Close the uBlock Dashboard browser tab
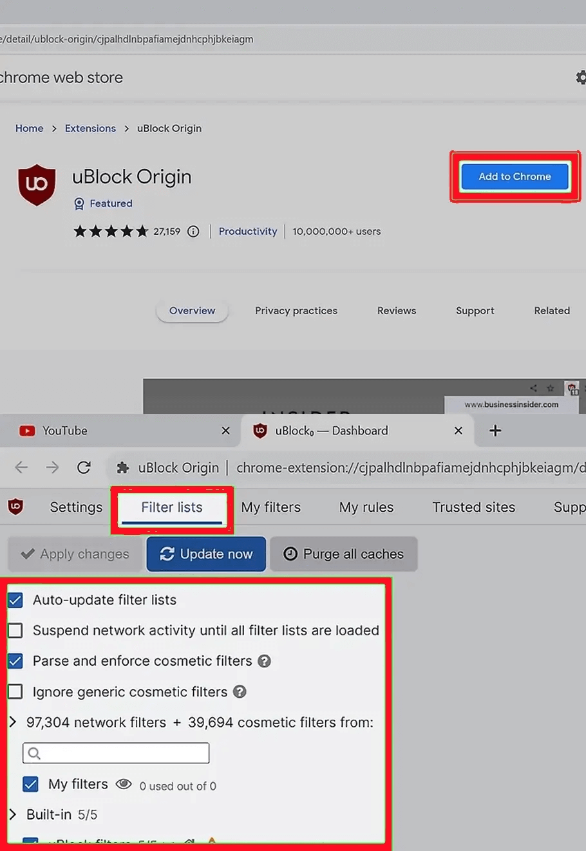This screenshot has height=851, width=586. (x=458, y=431)
